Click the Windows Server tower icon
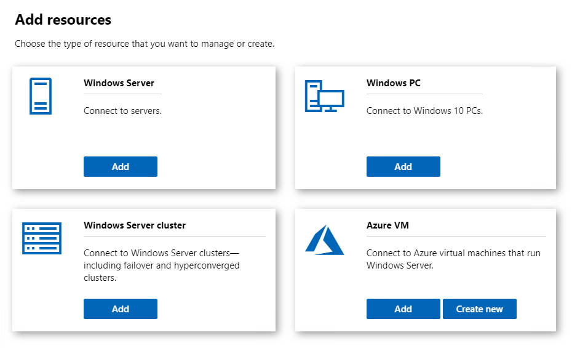Image resolution: width=572 pixels, height=348 pixels. coord(41,96)
